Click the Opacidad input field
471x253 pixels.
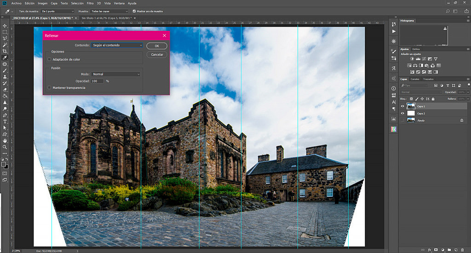point(98,81)
